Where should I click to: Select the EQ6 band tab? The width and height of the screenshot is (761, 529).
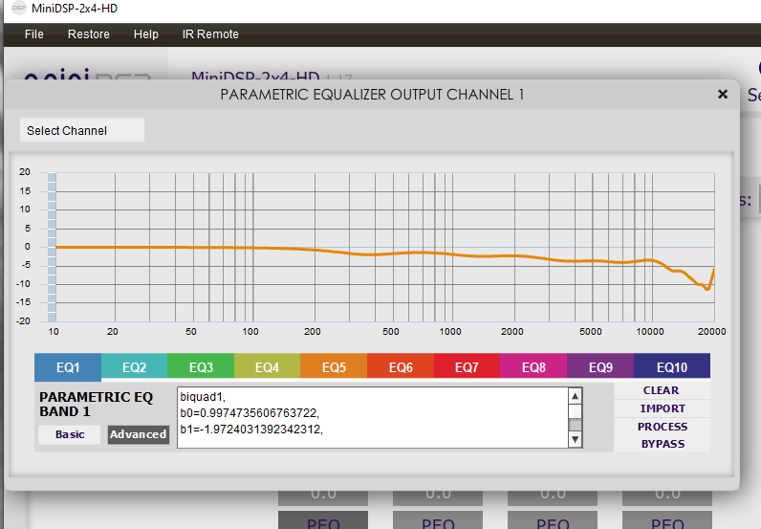[x=401, y=366]
